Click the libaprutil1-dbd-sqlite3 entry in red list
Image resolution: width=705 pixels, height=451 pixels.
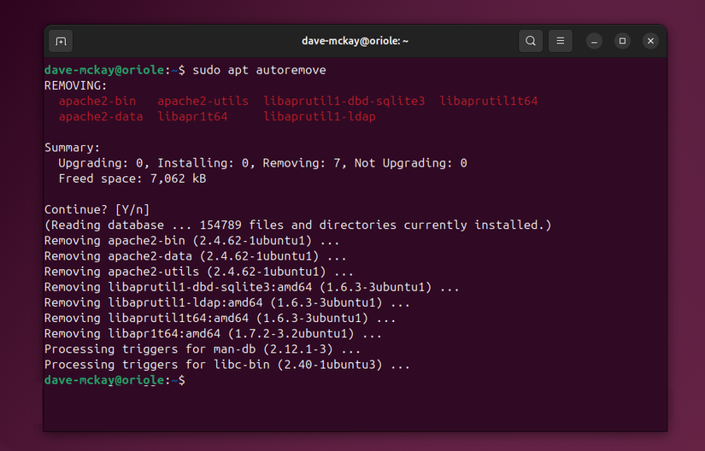344,101
